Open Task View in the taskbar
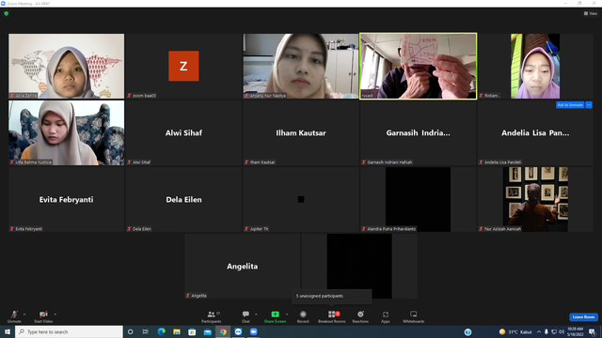This screenshot has width=602, height=338. (146, 331)
